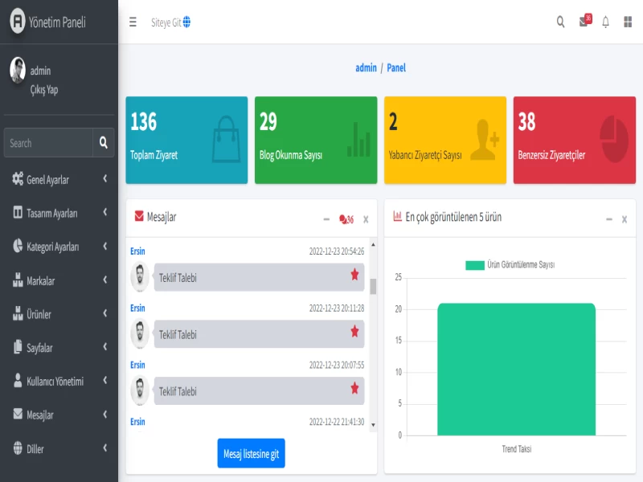This screenshot has height=482, width=643.
Task: Click the notification bell icon
Action: tap(606, 22)
